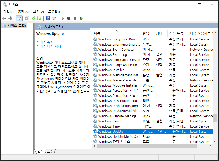Click the horizontal scrollbar left arrow
The width and height of the screenshot is (219, 161).
[94, 146]
